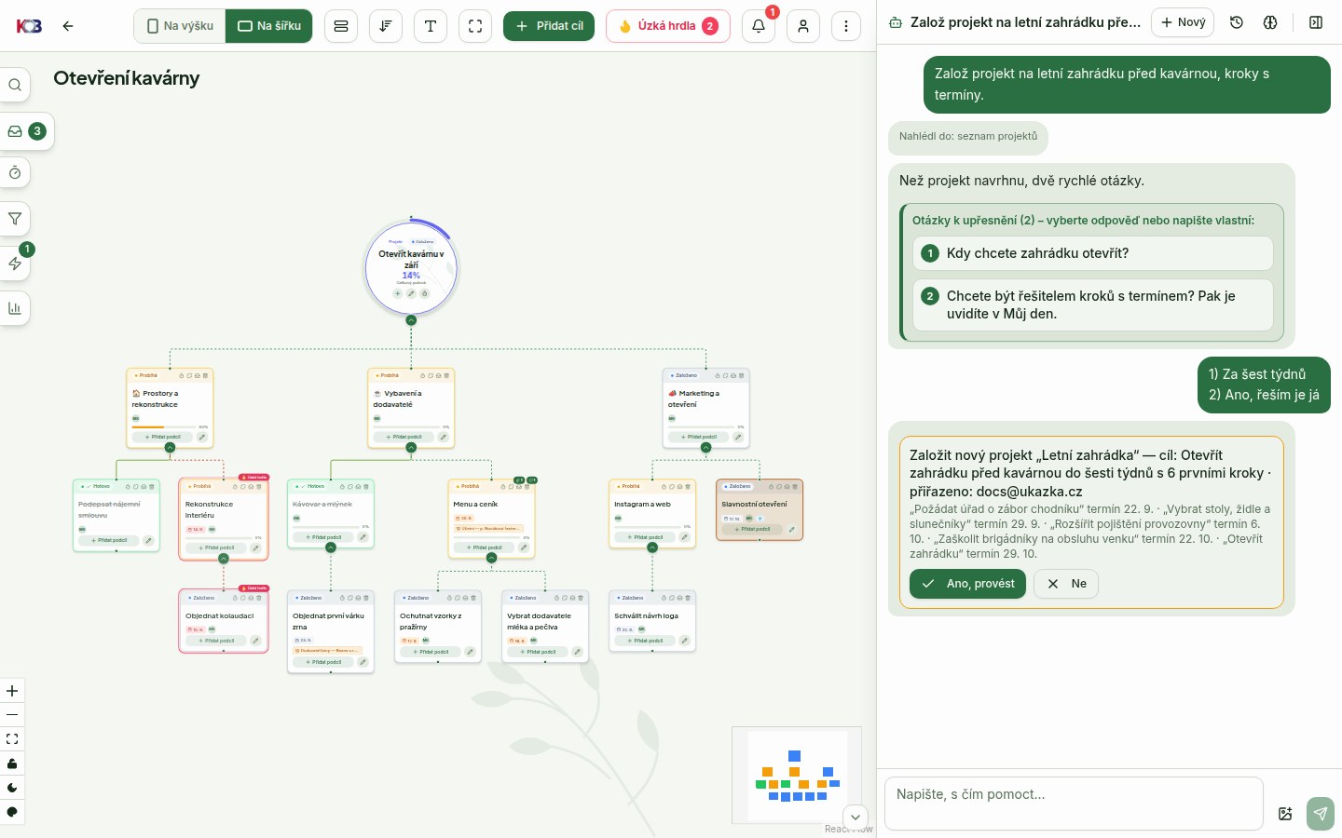Add subgoal to Menu a ceník
Viewport: 1342px width, 838px height.
coord(484,547)
